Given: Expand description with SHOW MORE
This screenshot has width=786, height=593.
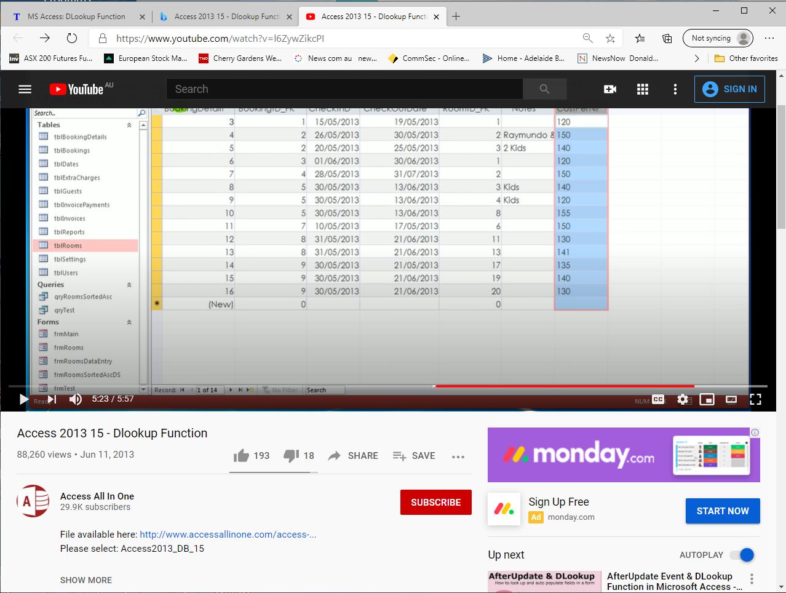Looking at the screenshot, I should pos(86,580).
